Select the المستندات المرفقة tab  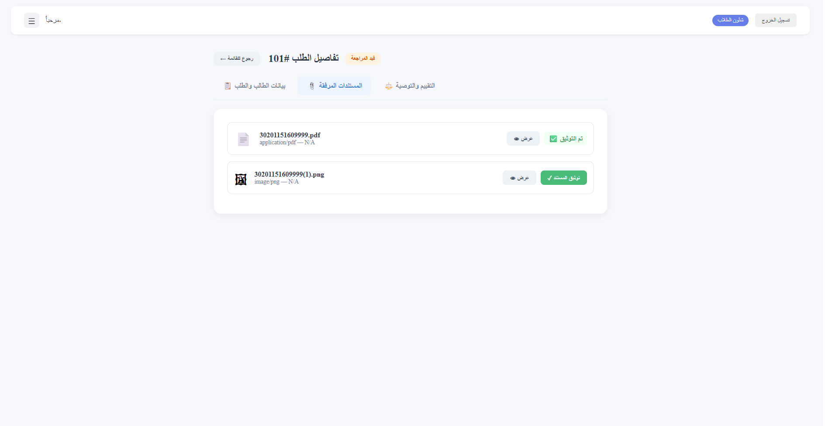pos(334,85)
